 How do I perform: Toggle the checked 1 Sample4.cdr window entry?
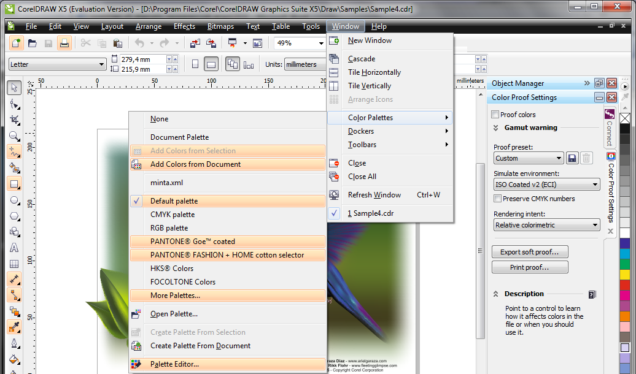point(390,213)
